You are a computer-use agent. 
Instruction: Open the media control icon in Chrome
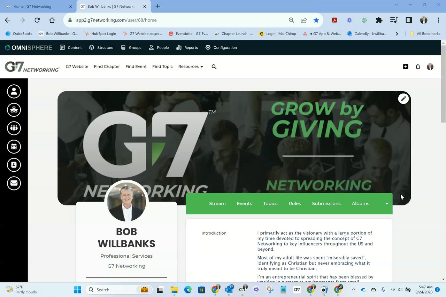[x=394, y=20]
